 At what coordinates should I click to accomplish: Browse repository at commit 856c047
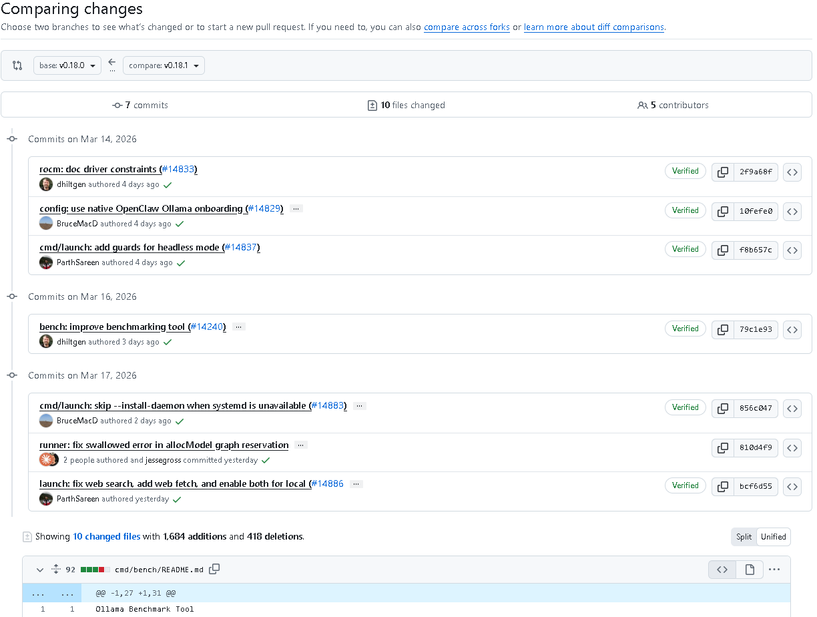792,408
